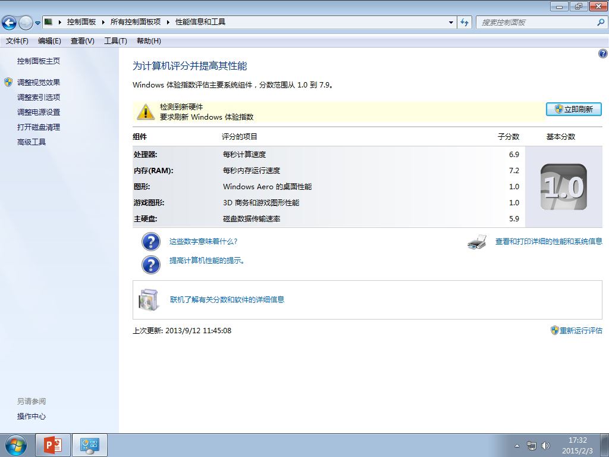Click the control panel icon in address bar
The width and height of the screenshot is (609, 457).
tap(48, 22)
